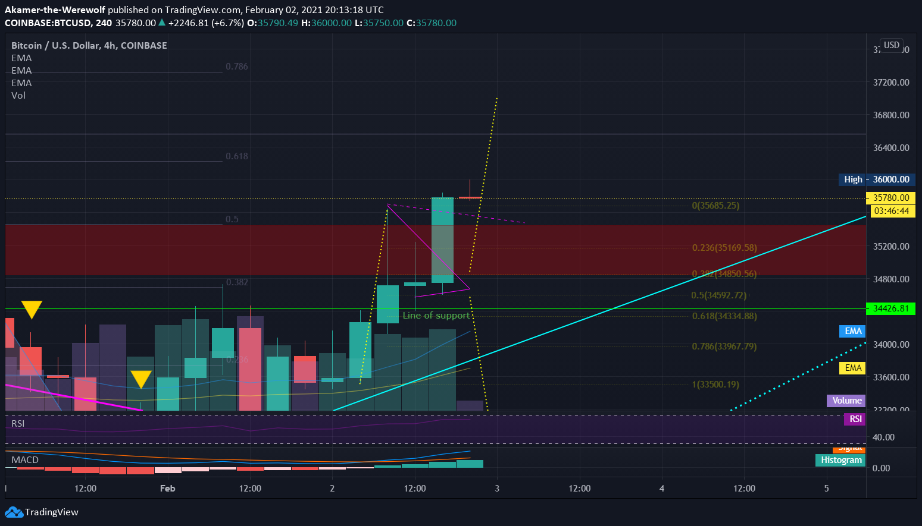
Task: Click the 36400.00 price axis value
Action: [x=891, y=147]
